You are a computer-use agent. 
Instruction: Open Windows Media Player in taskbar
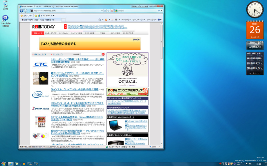24,164
